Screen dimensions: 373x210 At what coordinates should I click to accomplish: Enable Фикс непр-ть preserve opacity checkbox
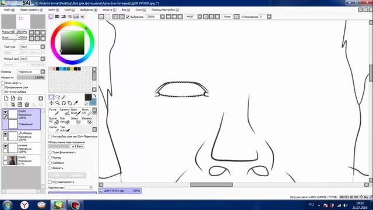pyautogui.click(x=3, y=83)
